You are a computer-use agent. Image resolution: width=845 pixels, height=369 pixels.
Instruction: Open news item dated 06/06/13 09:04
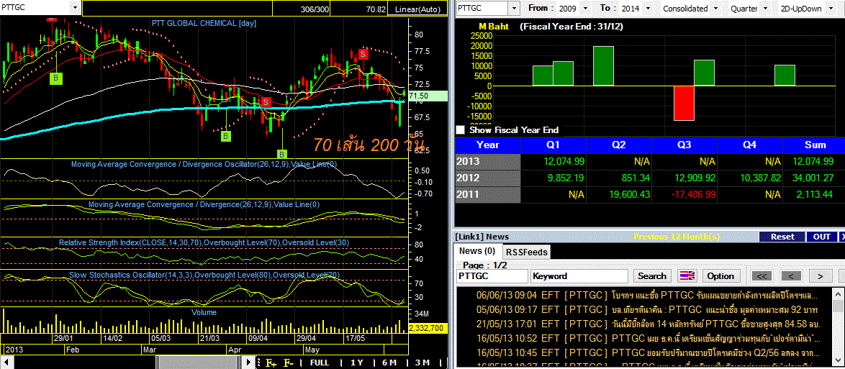point(646,295)
